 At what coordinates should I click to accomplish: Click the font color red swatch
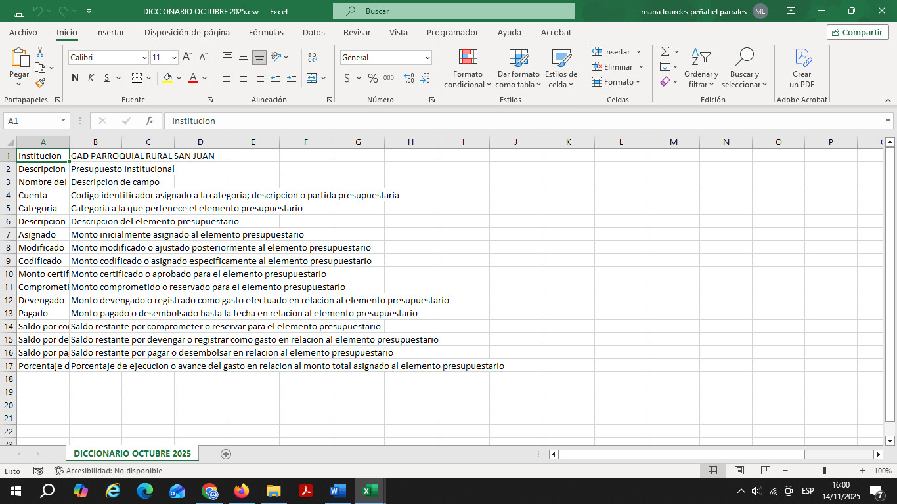(193, 78)
